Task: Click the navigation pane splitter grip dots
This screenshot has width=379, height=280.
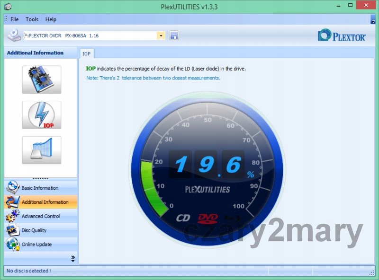Action: pos(40,179)
